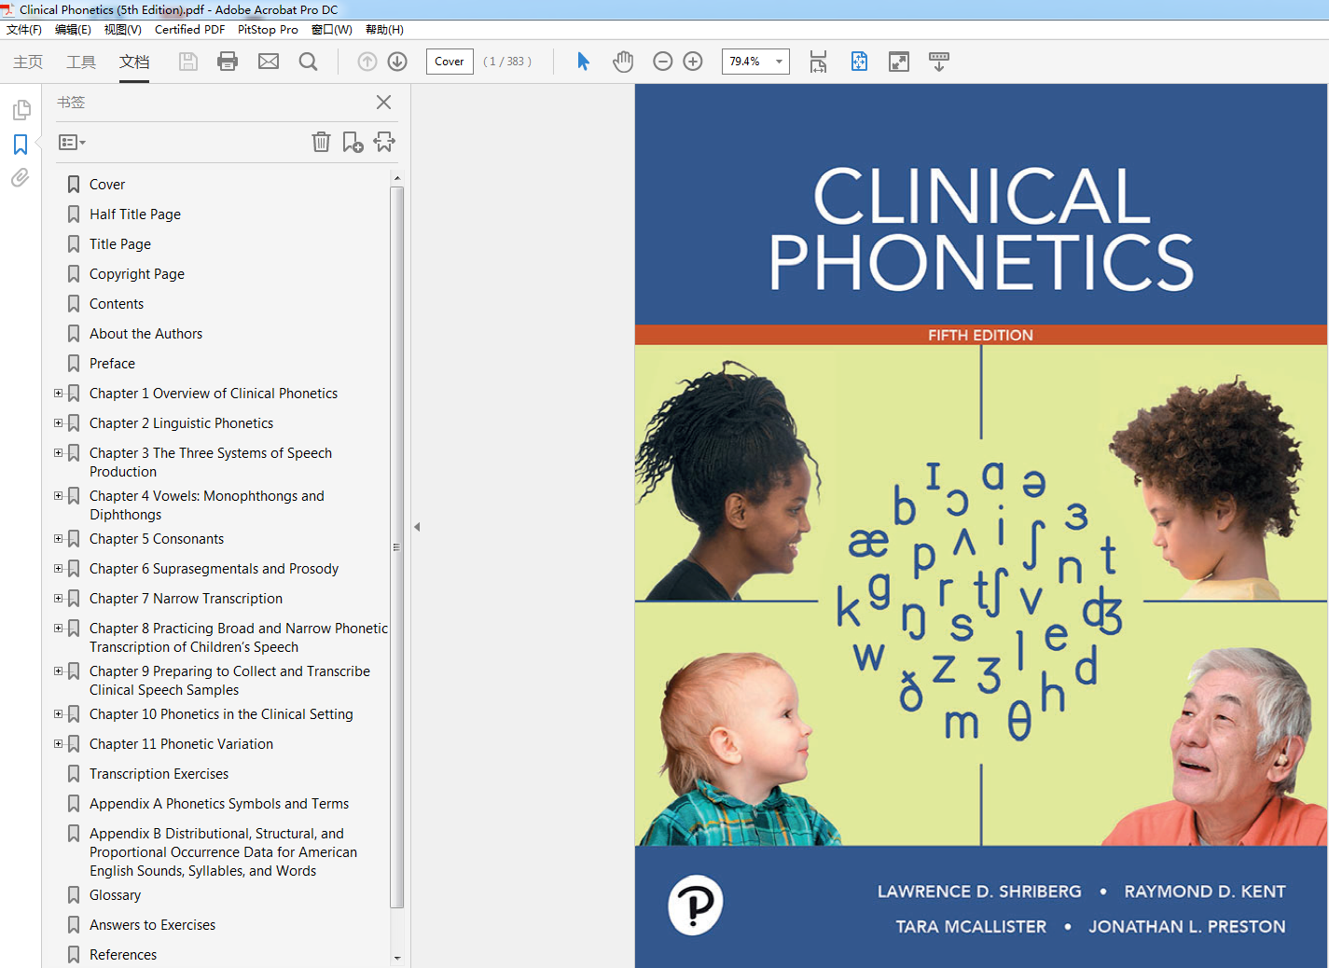1329x968 pixels.
Task: Collapse navigation pane with side arrow
Action: (x=417, y=527)
